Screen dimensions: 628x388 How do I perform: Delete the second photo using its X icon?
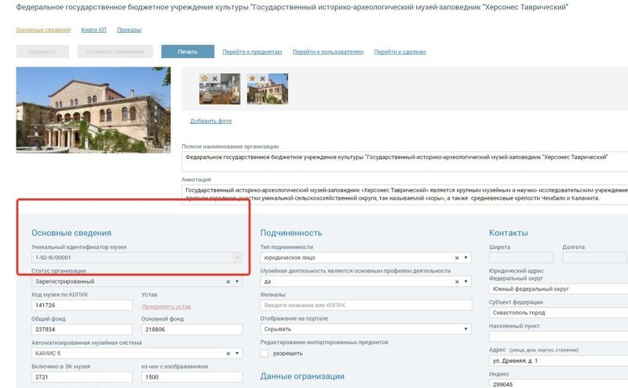pos(261,78)
